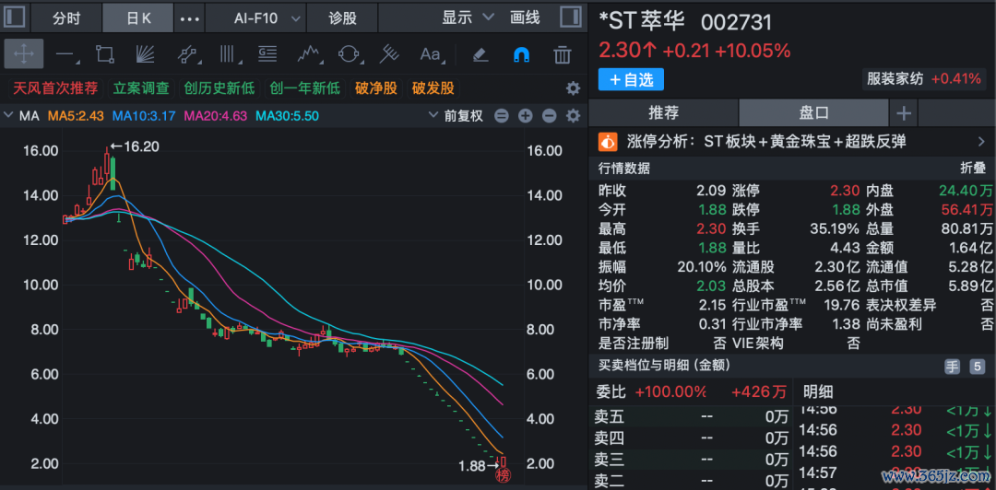Add a new tab with plus

click(903, 114)
